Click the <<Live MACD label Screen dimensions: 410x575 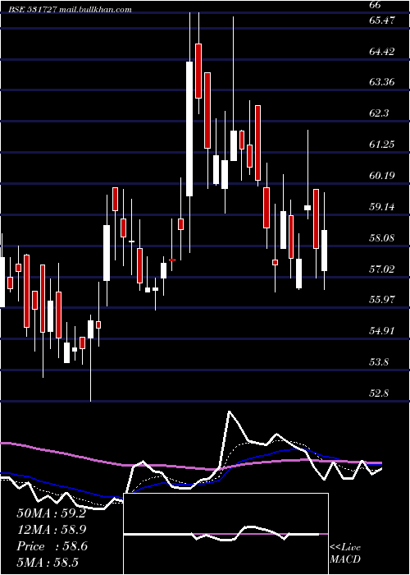(345, 553)
